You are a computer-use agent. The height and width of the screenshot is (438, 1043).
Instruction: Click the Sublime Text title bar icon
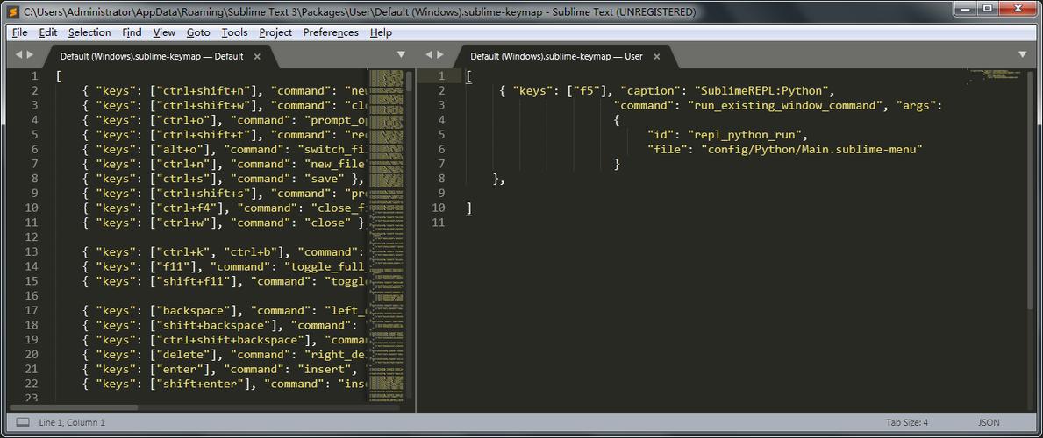[x=11, y=11]
